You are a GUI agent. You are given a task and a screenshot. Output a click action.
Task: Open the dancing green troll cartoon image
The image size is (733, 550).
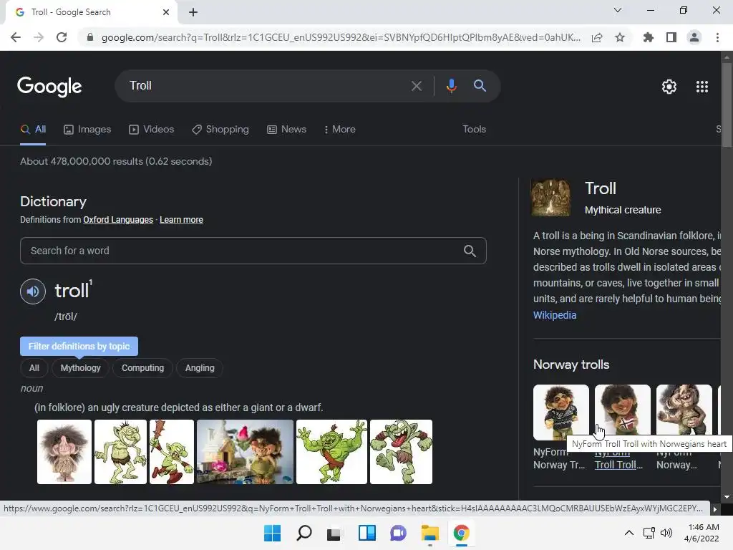pos(401,452)
